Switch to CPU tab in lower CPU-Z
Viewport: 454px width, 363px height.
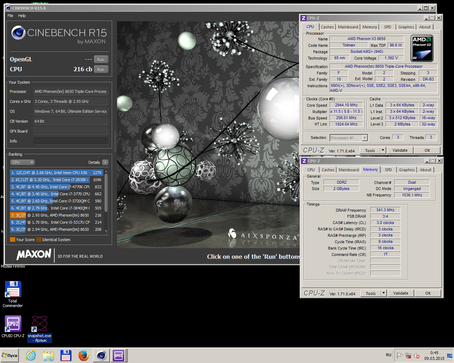311,170
